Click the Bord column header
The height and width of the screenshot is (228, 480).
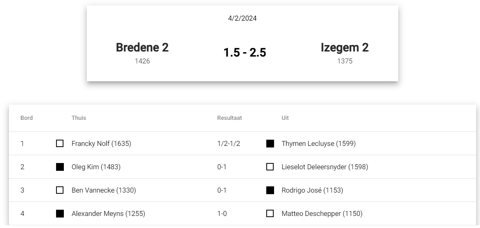tap(26, 118)
